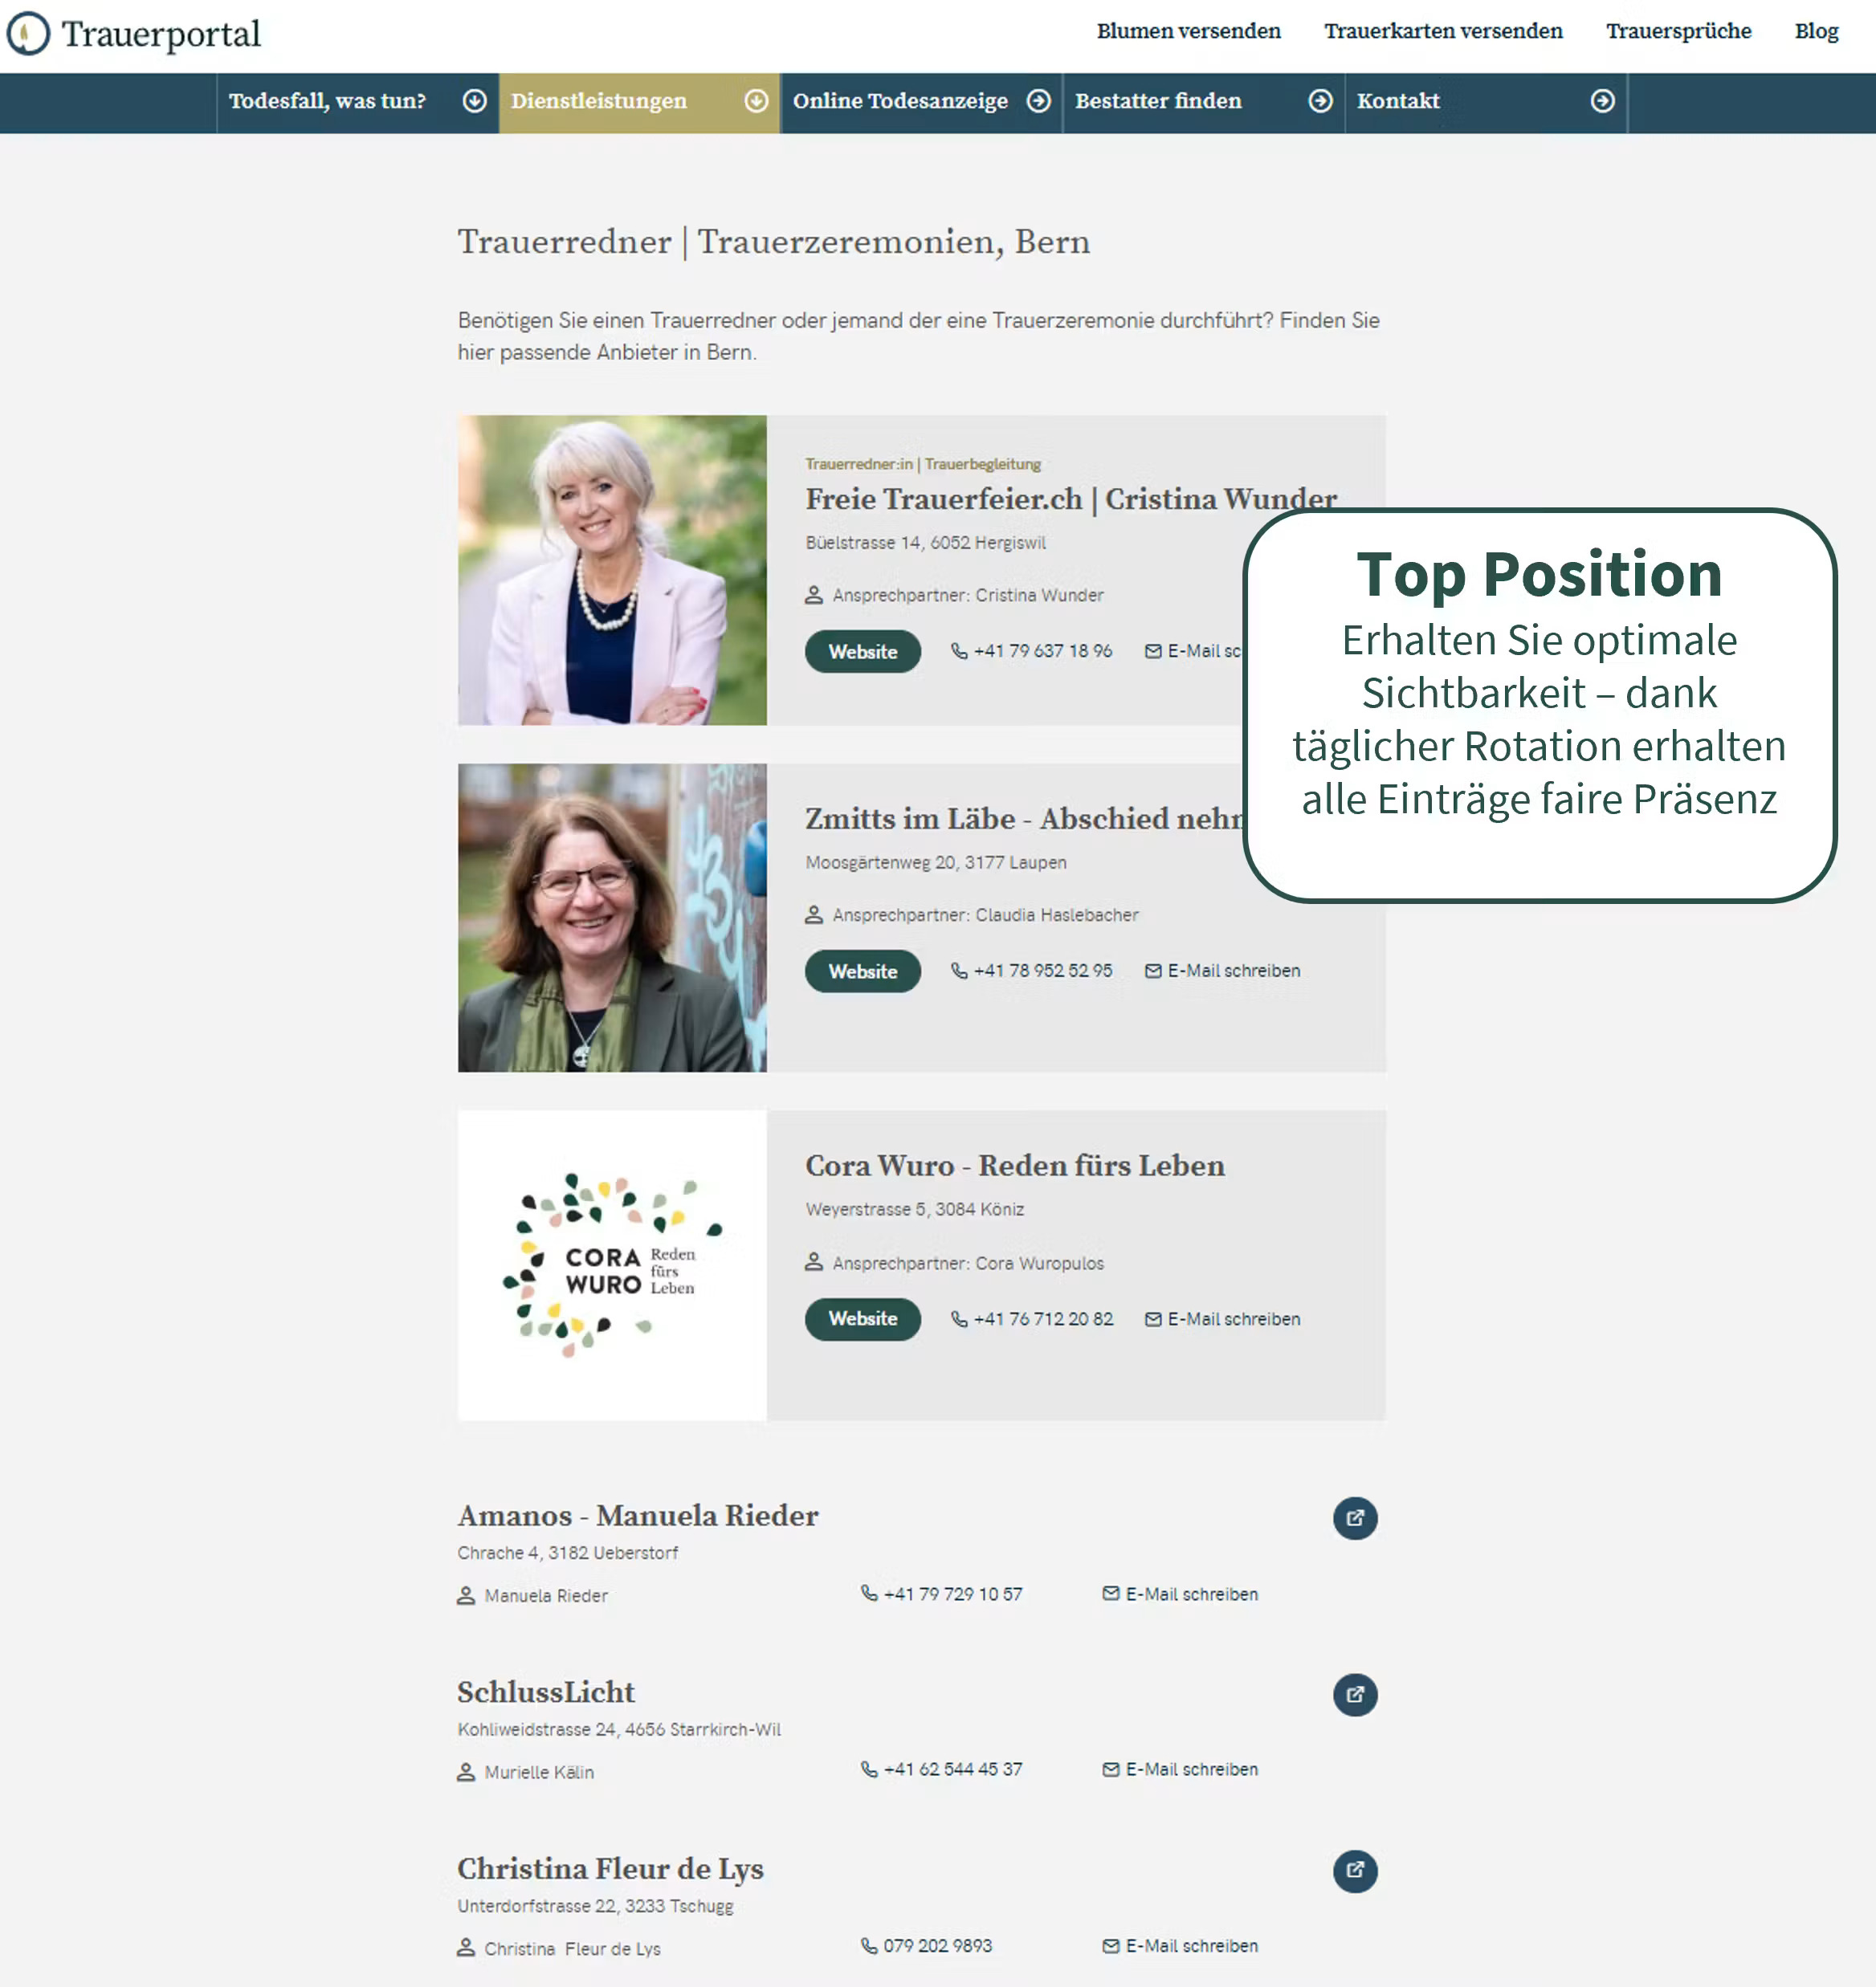Click phone icon beside +41 62 544 45 37
This screenshot has height=1987, width=1876.
click(869, 1769)
